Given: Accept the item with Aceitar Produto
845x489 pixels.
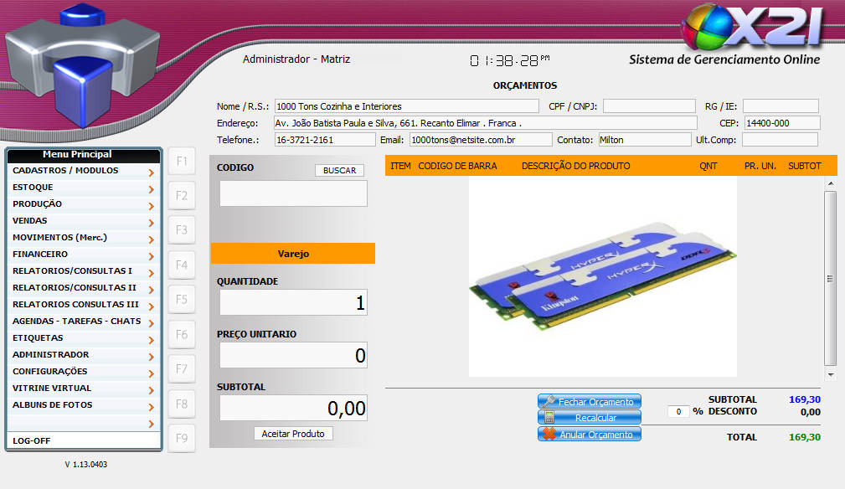Looking at the screenshot, I should pyautogui.click(x=293, y=434).
